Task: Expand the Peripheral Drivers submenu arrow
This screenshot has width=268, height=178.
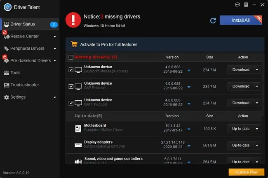Action: (55, 49)
